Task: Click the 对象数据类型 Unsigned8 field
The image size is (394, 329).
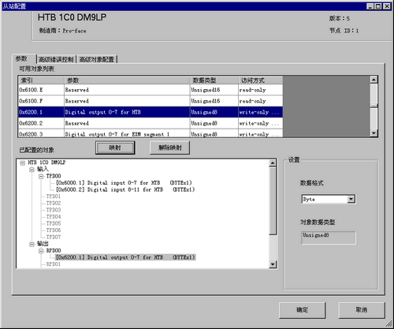Action: click(x=329, y=237)
